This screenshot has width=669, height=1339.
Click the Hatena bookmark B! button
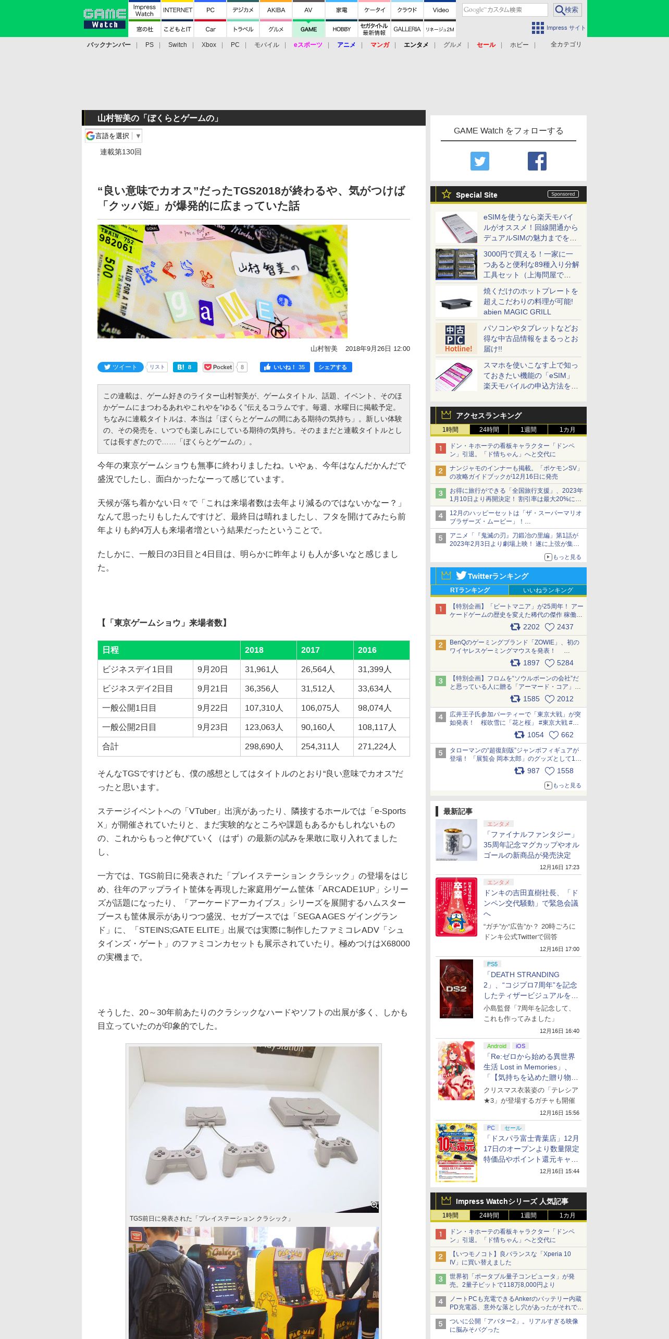[x=185, y=367]
